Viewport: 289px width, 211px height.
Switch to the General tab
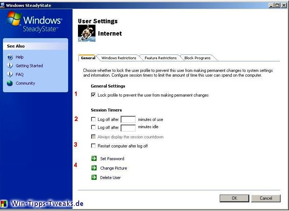tap(88, 58)
